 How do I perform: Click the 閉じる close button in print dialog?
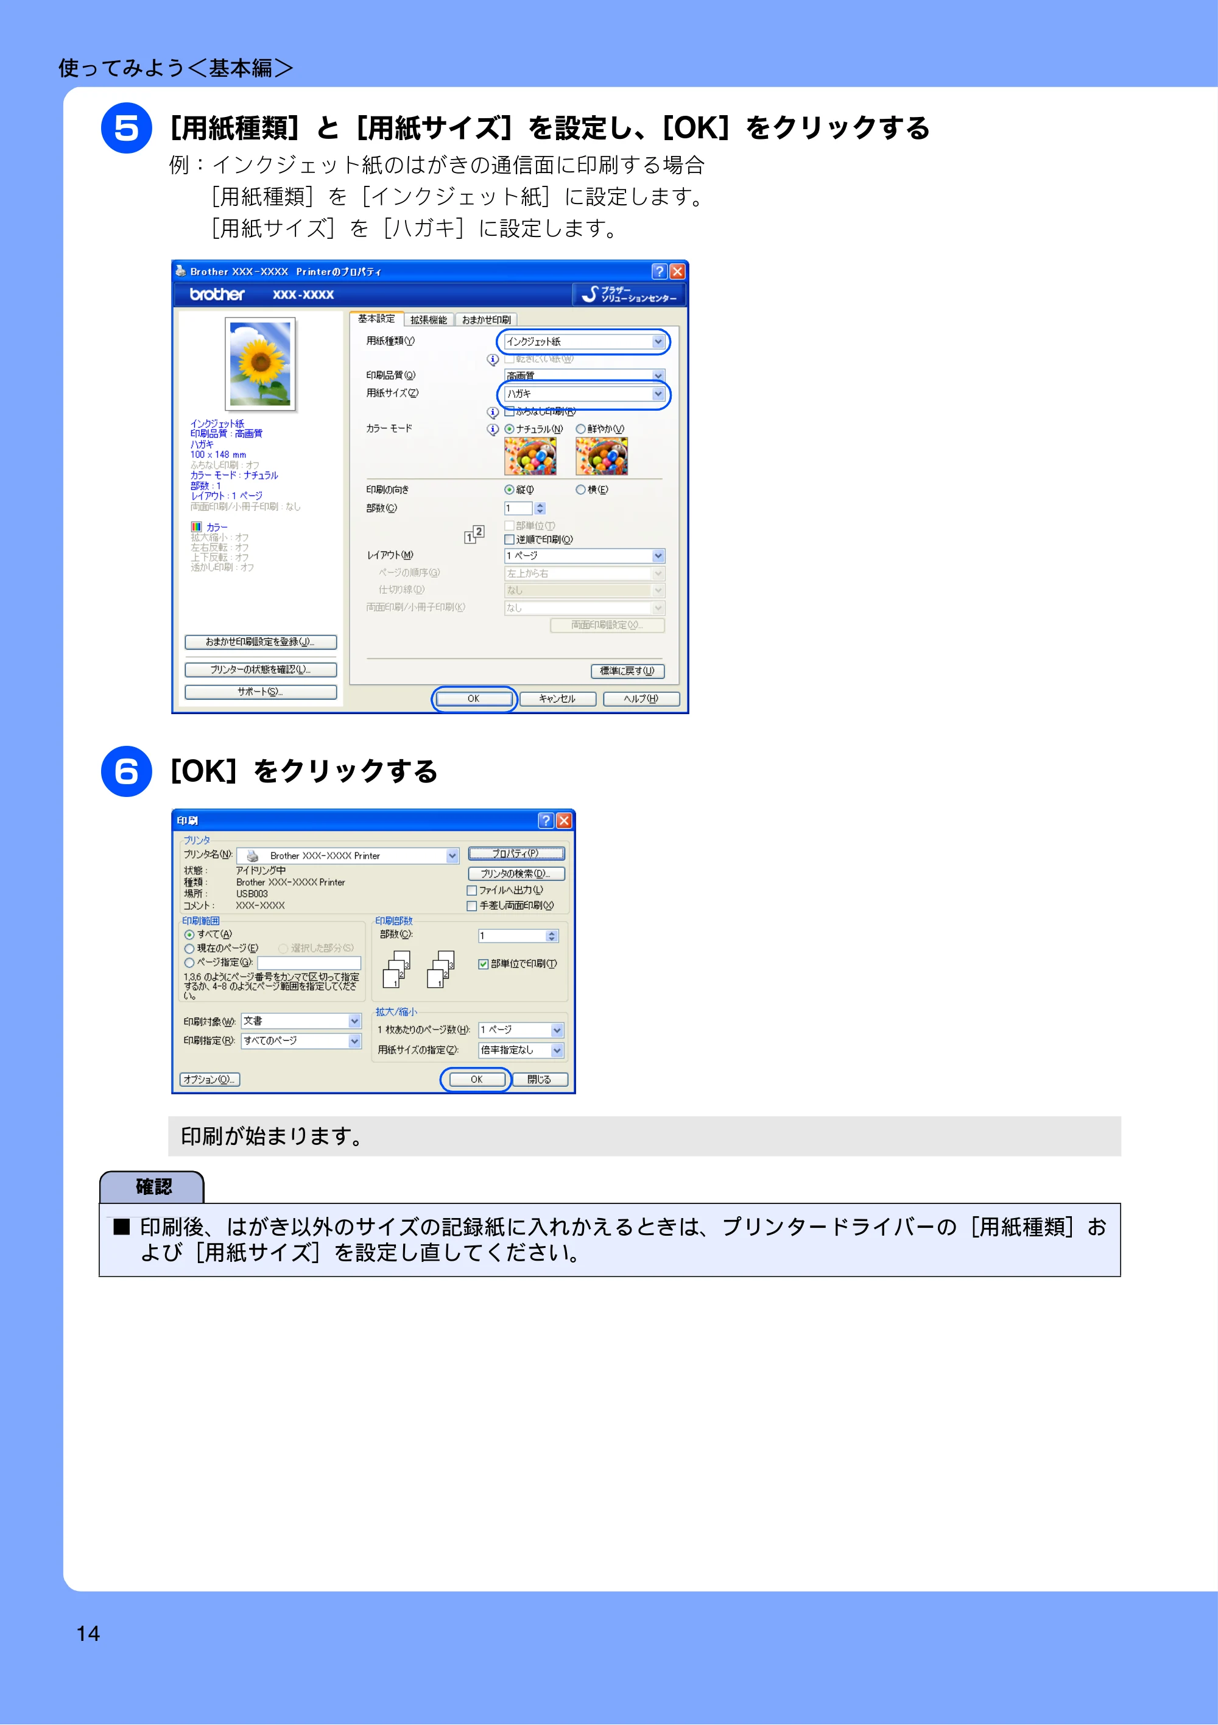tap(539, 1080)
